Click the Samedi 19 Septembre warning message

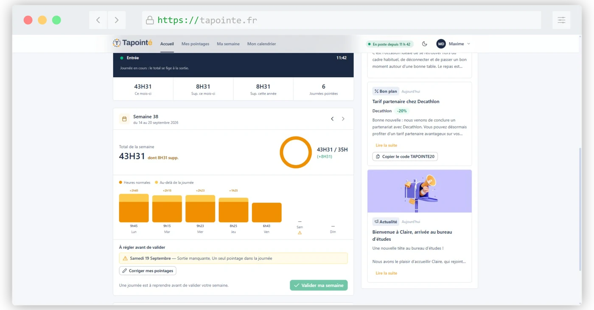click(233, 258)
